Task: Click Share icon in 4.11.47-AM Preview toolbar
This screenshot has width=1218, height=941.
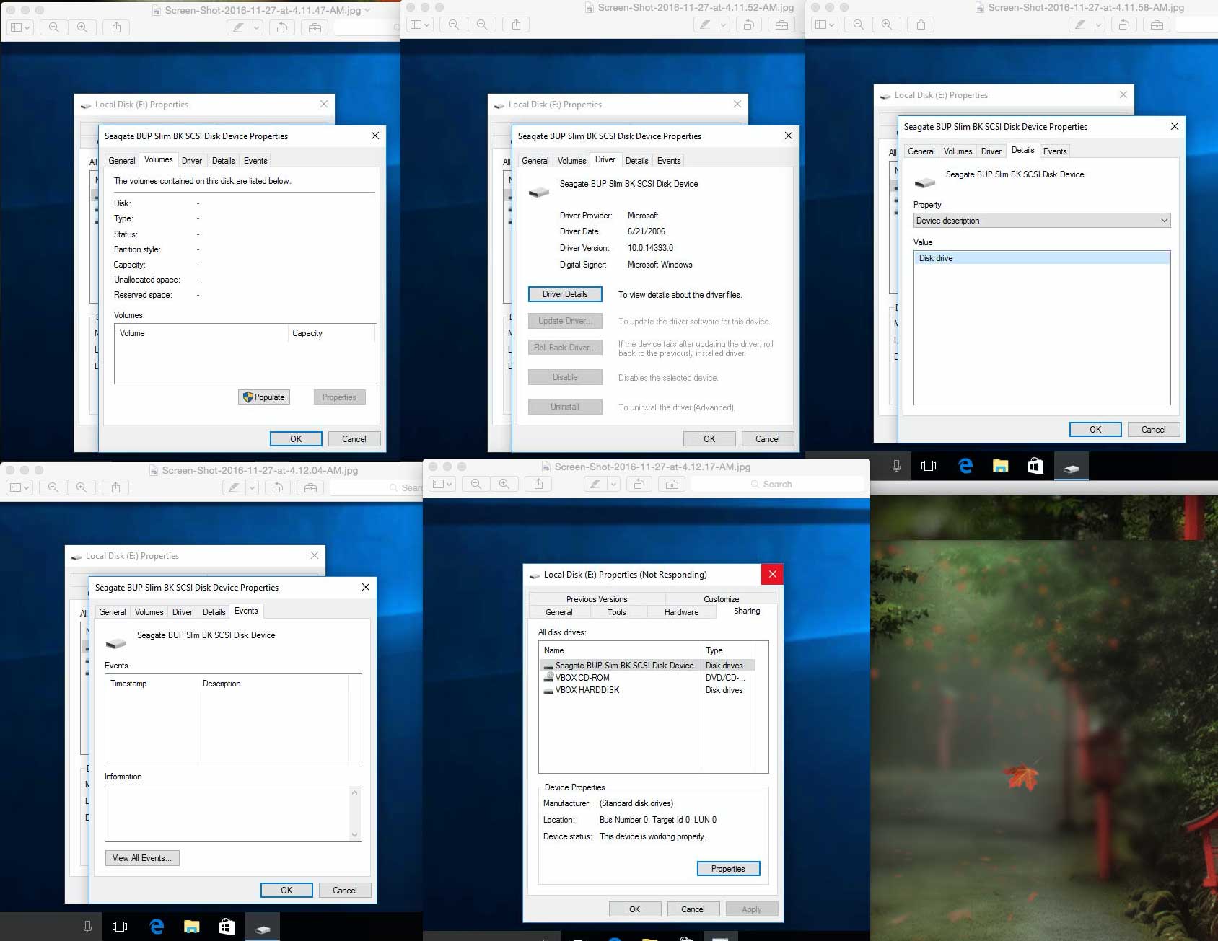Action: click(116, 27)
